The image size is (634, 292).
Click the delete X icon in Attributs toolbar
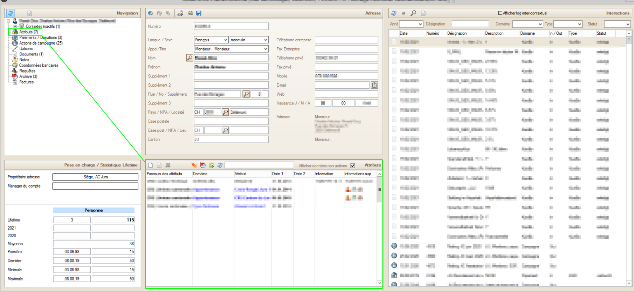tap(168, 165)
